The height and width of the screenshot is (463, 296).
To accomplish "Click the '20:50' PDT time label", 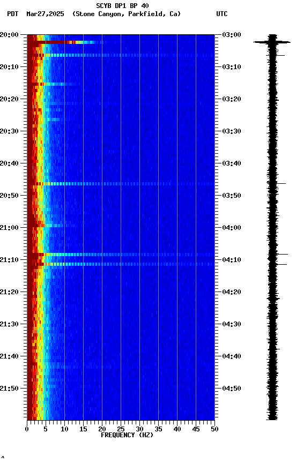I will coord(9,196).
